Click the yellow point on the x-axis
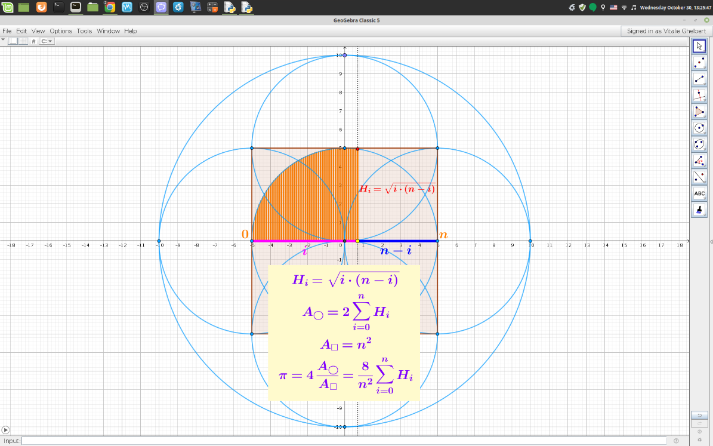The image size is (713, 446). 357,241
